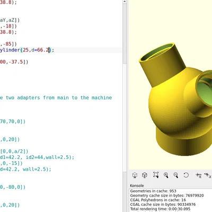212x212 pixels.
Task: Click the line 'd=42.2, wall=2.5);'
Action: click(25, 169)
